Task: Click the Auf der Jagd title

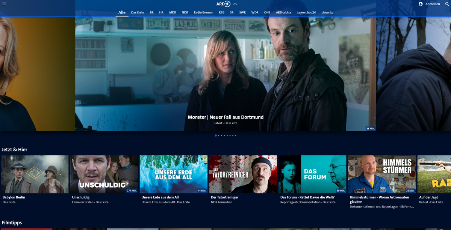Action: [x=430, y=197]
